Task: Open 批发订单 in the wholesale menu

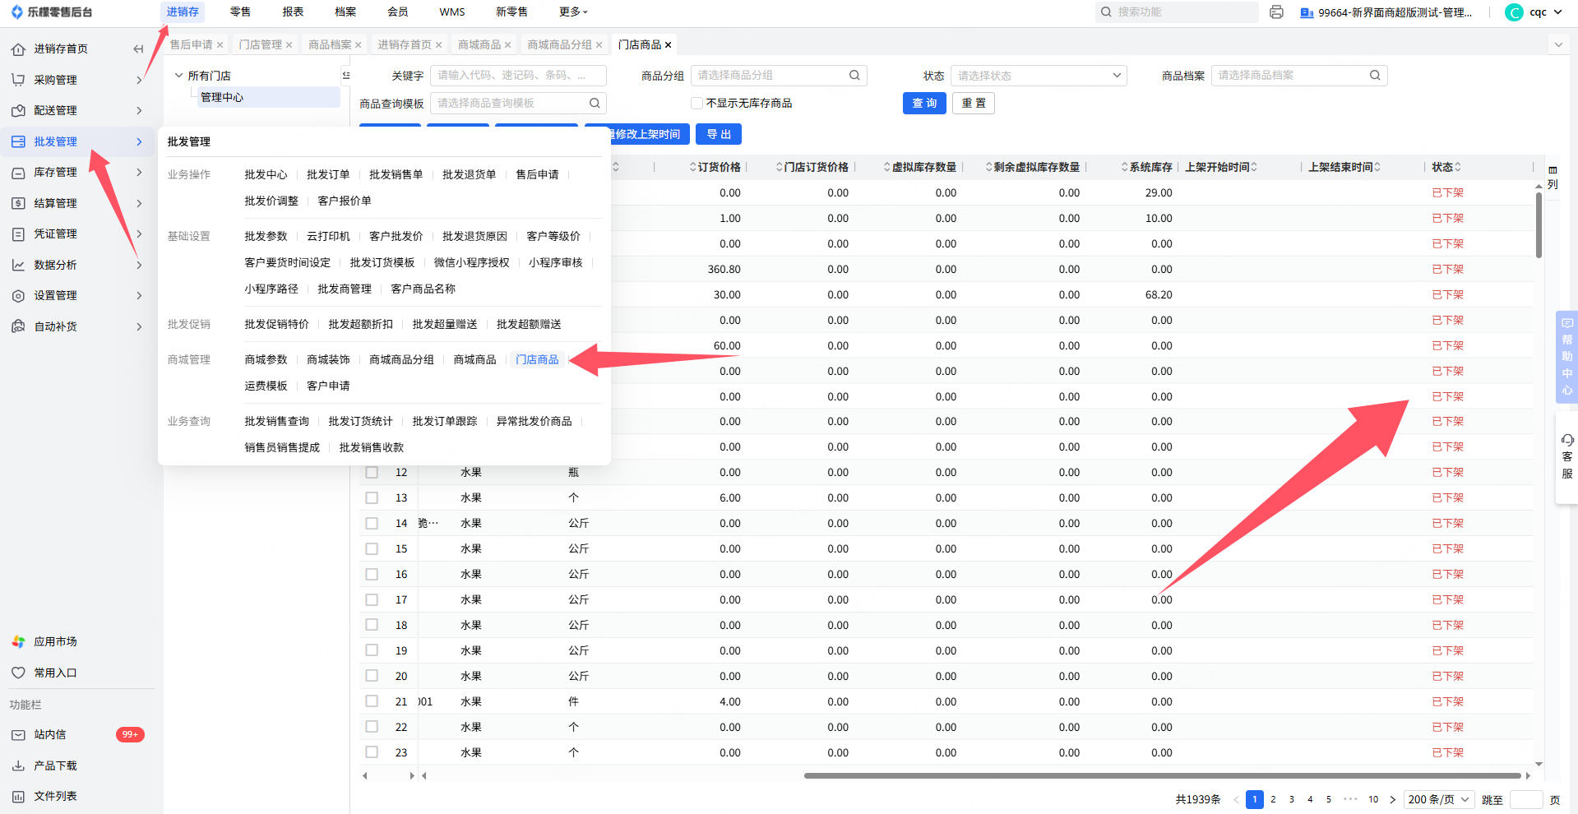Action: coord(328,174)
